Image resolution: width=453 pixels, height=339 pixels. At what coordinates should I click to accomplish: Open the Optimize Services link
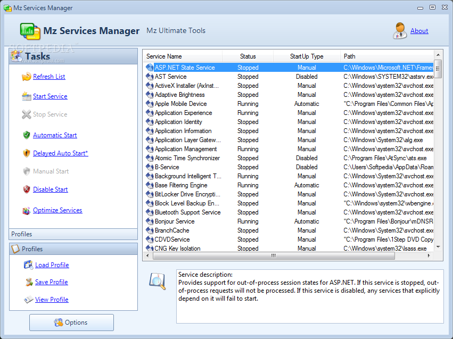click(57, 210)
